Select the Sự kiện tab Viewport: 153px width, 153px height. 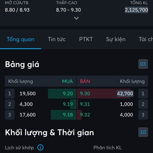click(116, 39)
